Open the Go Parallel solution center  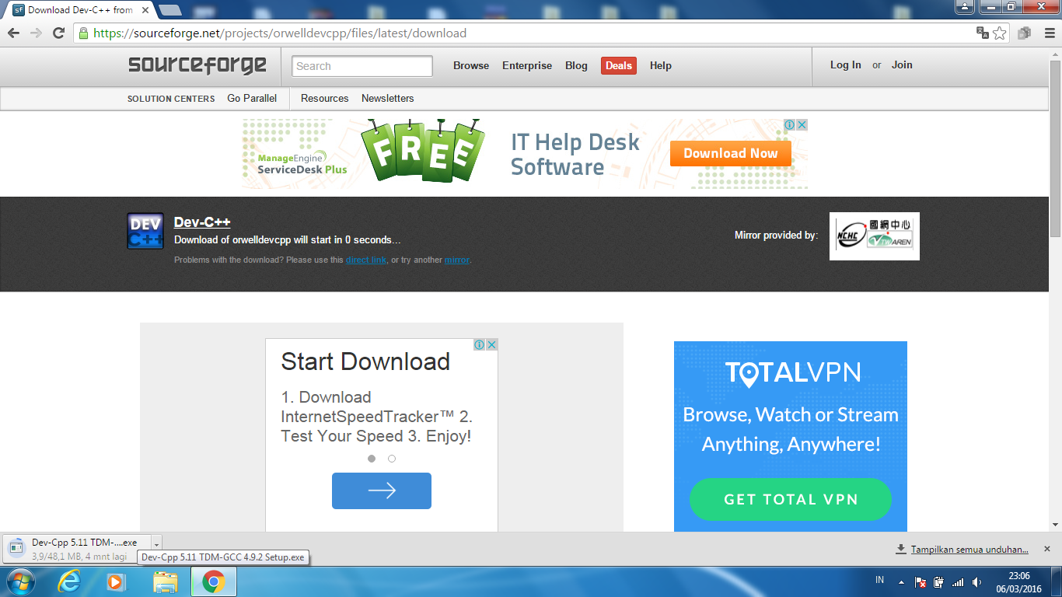click(x=252, y=98)
